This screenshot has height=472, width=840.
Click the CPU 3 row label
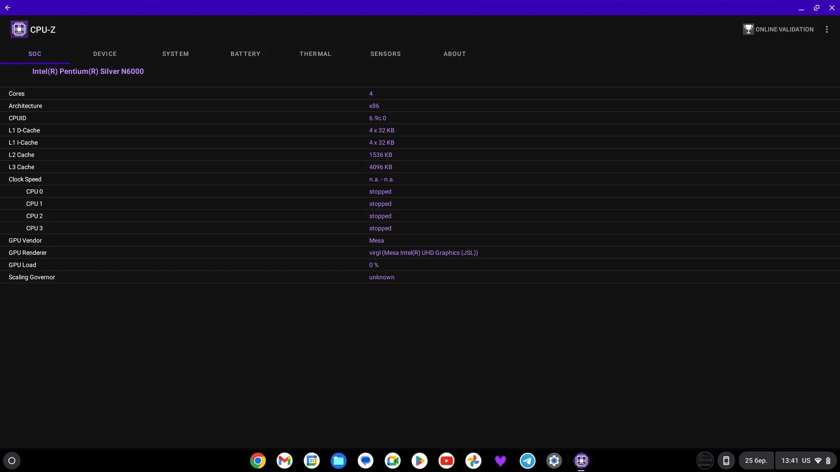pyautogui.click(x=35, y=228)
